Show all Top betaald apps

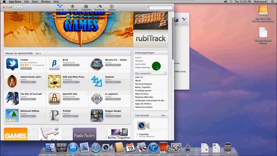coord(164,116)
